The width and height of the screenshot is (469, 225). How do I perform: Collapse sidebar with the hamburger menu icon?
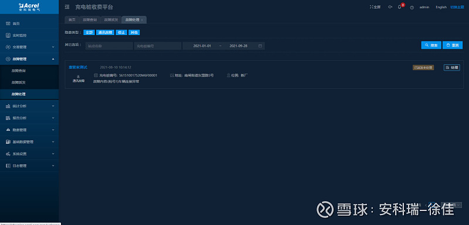click(67, 7)
